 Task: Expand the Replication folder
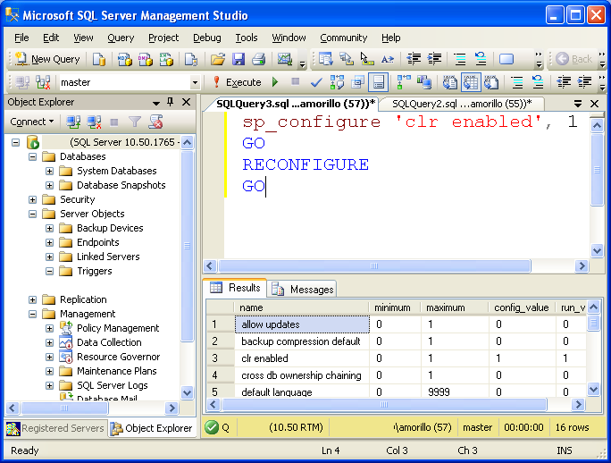[x=32, y=299]
